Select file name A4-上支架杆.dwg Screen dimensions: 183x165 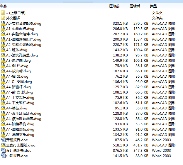[x=20, y=97]
